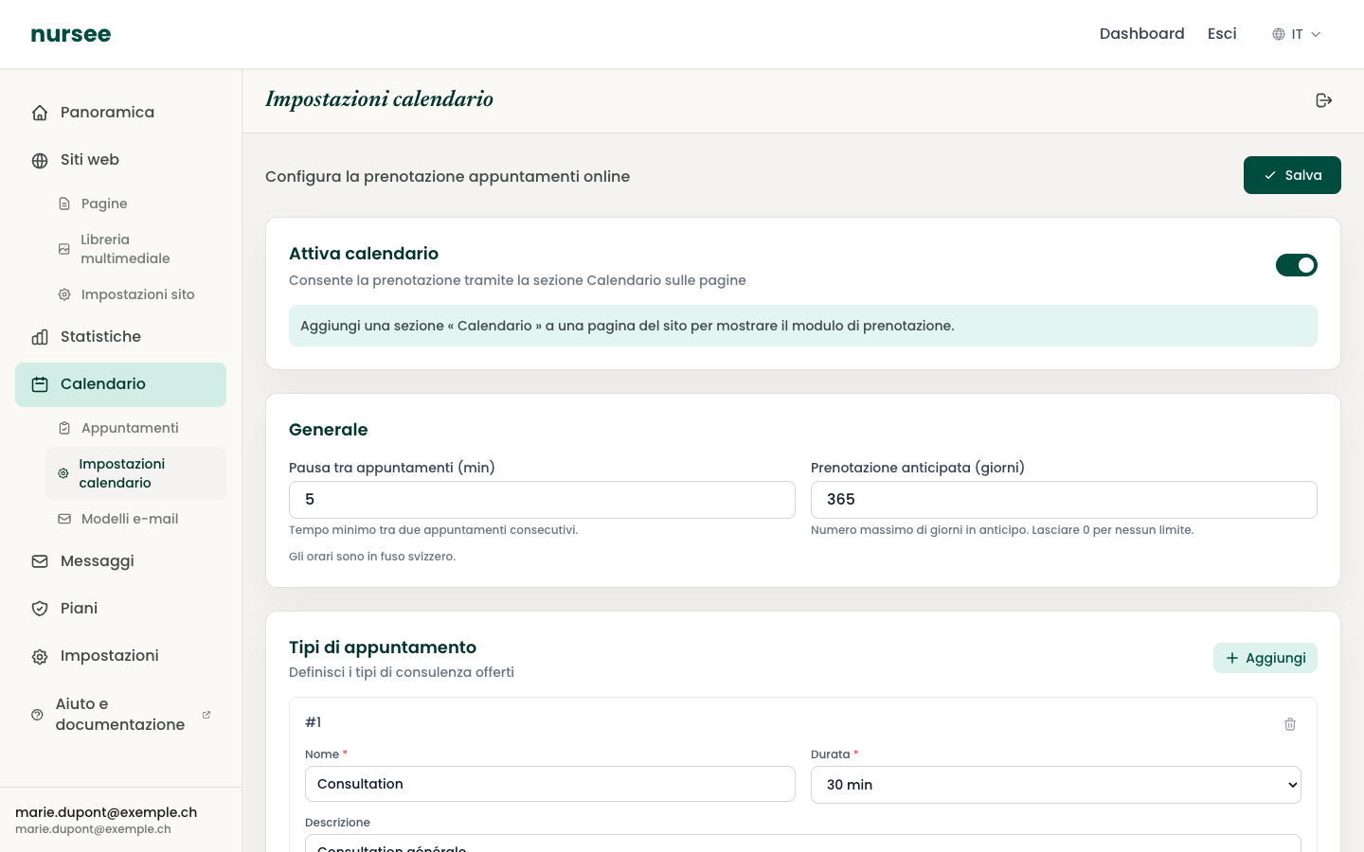Toggle the Attiva calendario switch

(1296, 265)
